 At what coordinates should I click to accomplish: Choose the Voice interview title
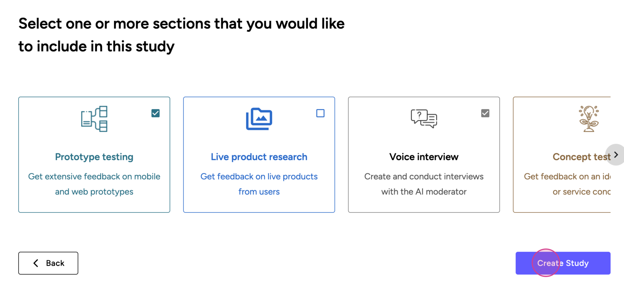424,157
